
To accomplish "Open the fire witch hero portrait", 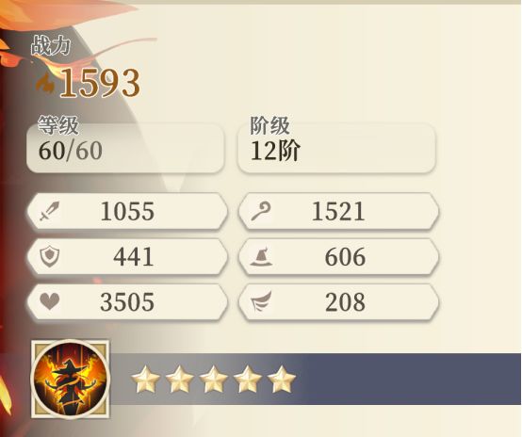I will [x=70, y=380].
